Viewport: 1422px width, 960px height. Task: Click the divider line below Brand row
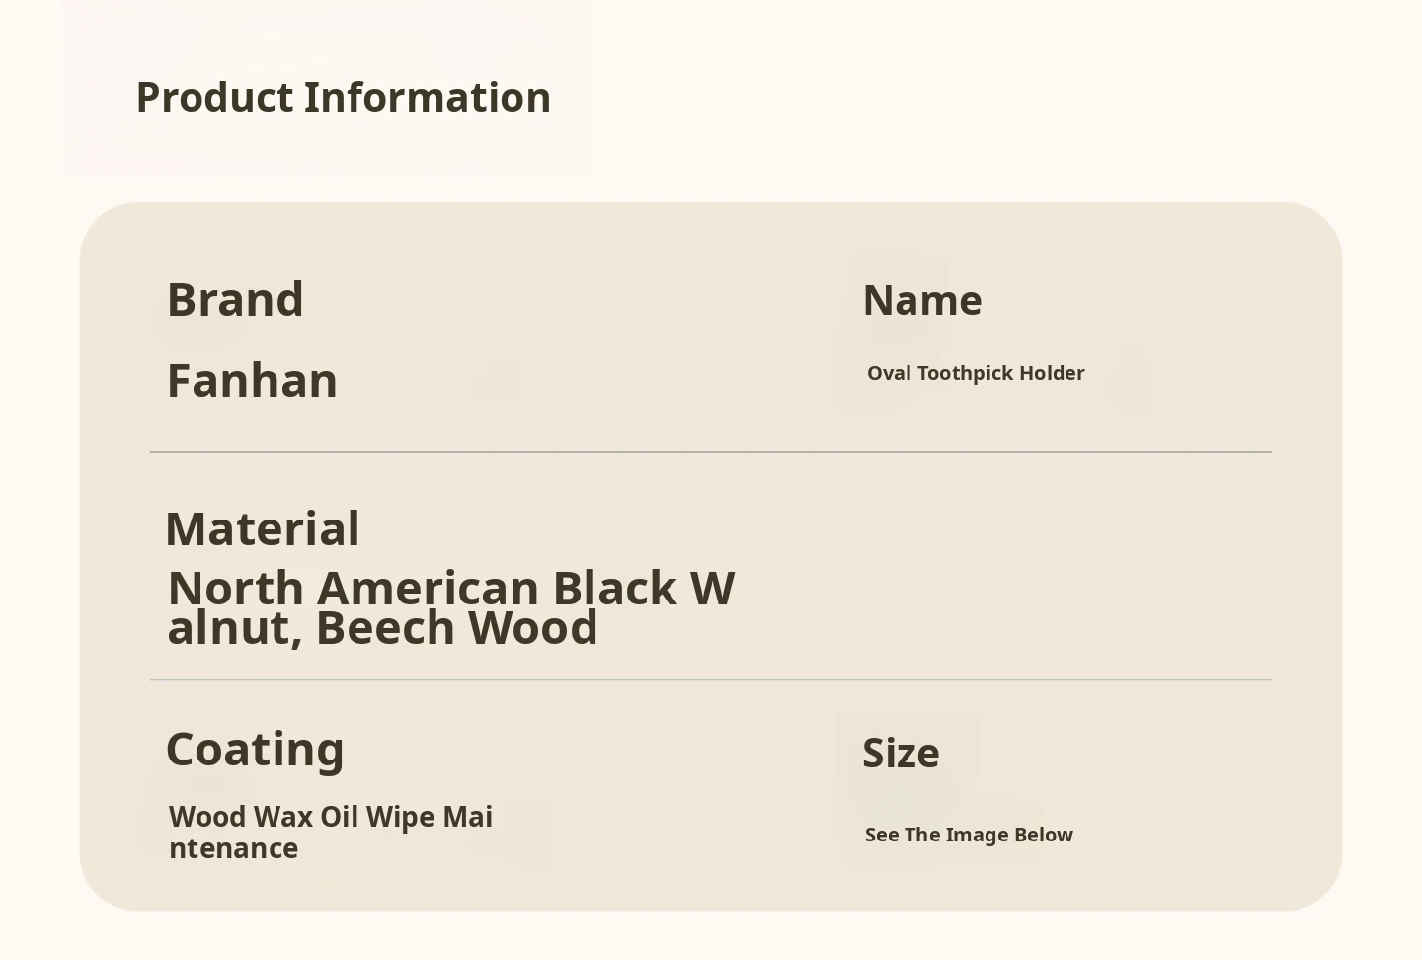click(x=711, y=452)
